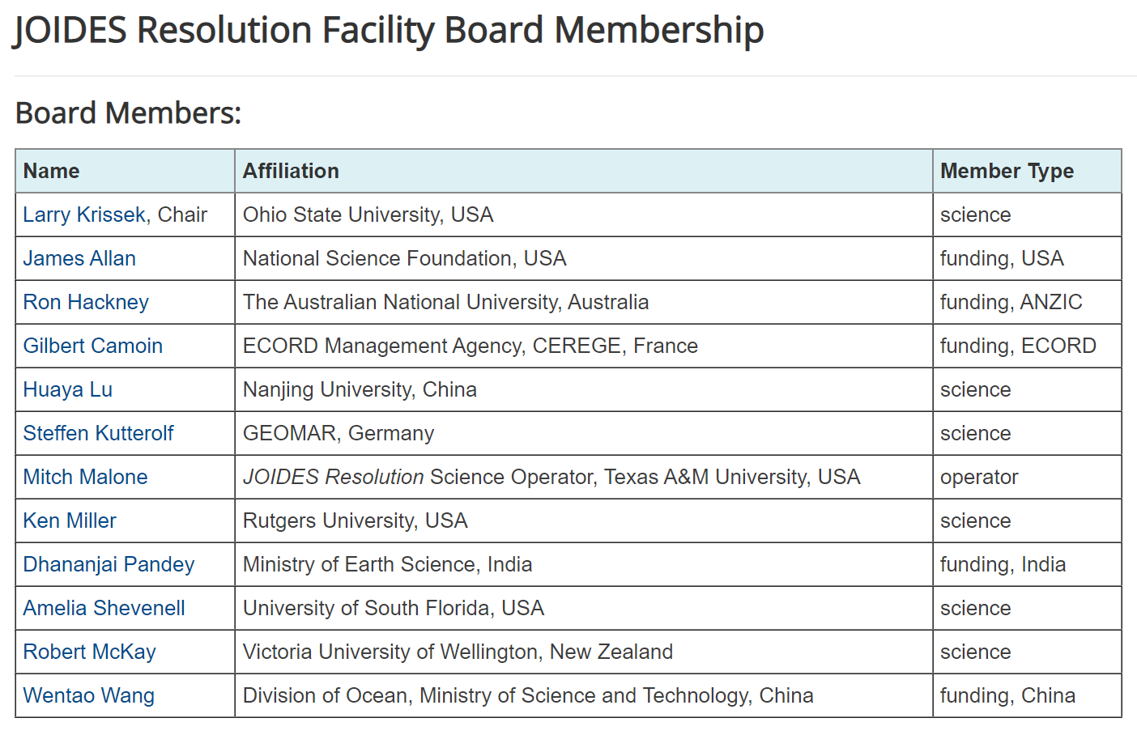This screenshot has height=735, width=1137.
Task: Click the Ohio State University affiliation cell
Action: (x=368, y=215)
